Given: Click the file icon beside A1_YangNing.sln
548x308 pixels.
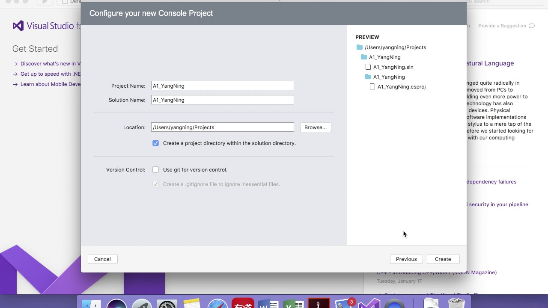Looking at the screenshot, I should pyautogui.click(x=368, y=67).
